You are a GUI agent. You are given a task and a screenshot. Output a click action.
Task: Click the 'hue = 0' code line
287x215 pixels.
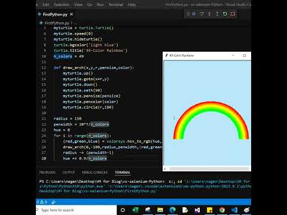point(62,130)
